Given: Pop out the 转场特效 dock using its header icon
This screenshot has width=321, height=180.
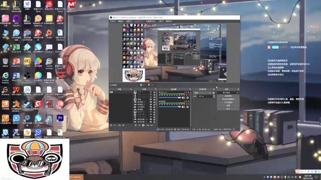Looking at the screenshot, I should pyautogui.click(x=214, y=89).
